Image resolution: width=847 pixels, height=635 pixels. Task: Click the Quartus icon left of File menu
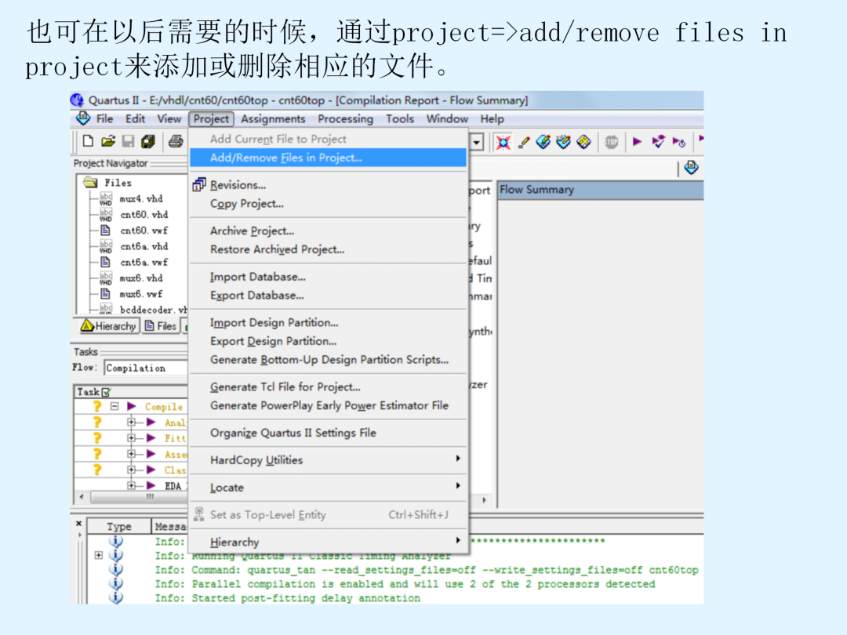click(x=82, y=118)
